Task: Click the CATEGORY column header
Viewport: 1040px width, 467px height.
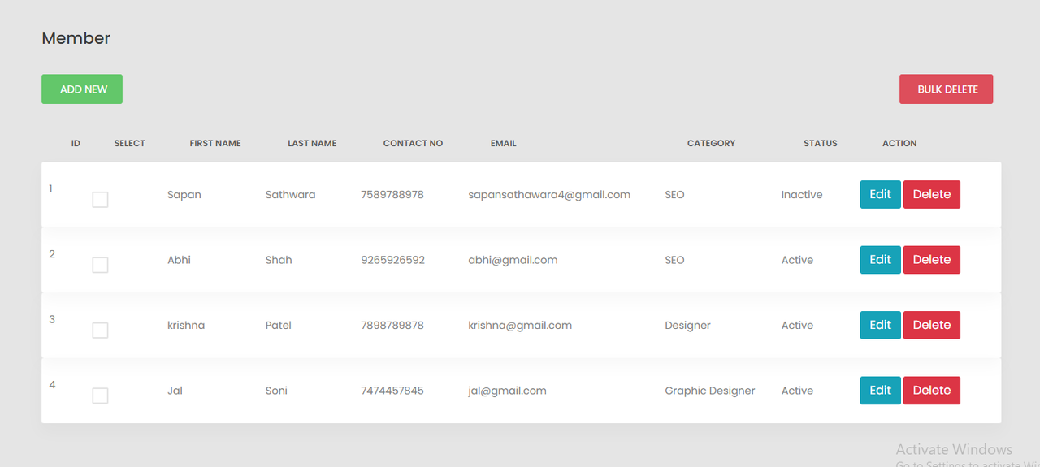Action: pyautogui.click(x=711, y=143)
